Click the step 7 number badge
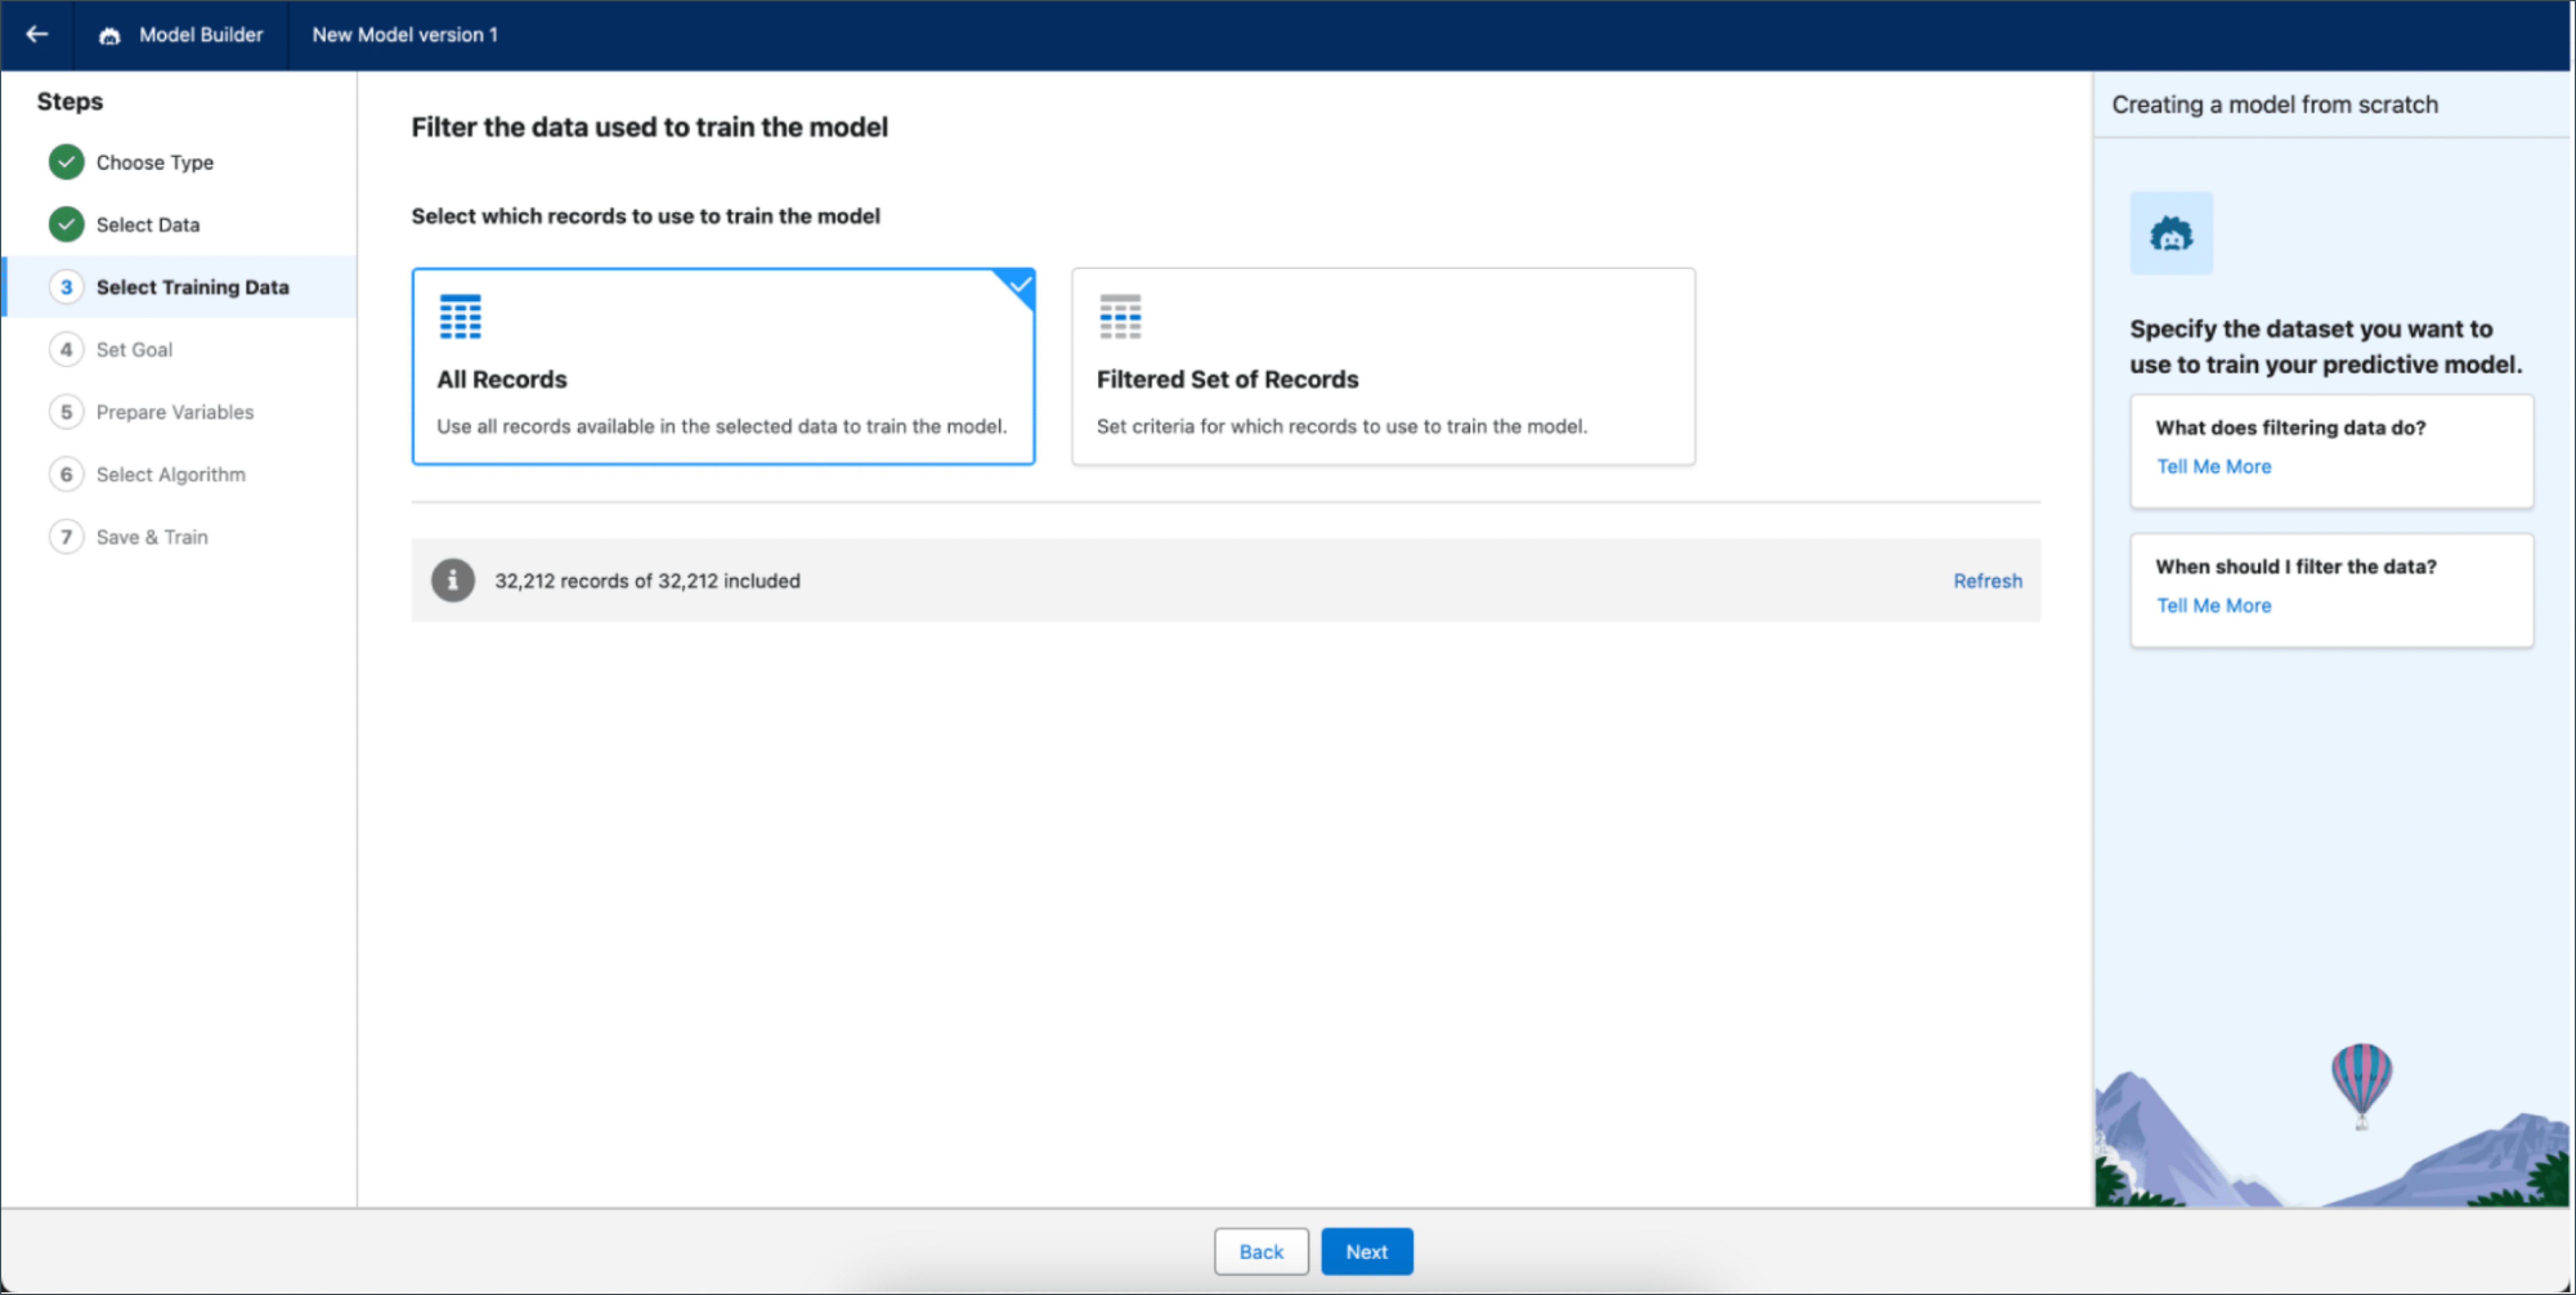2576x1295 pixels. (66, 537)
